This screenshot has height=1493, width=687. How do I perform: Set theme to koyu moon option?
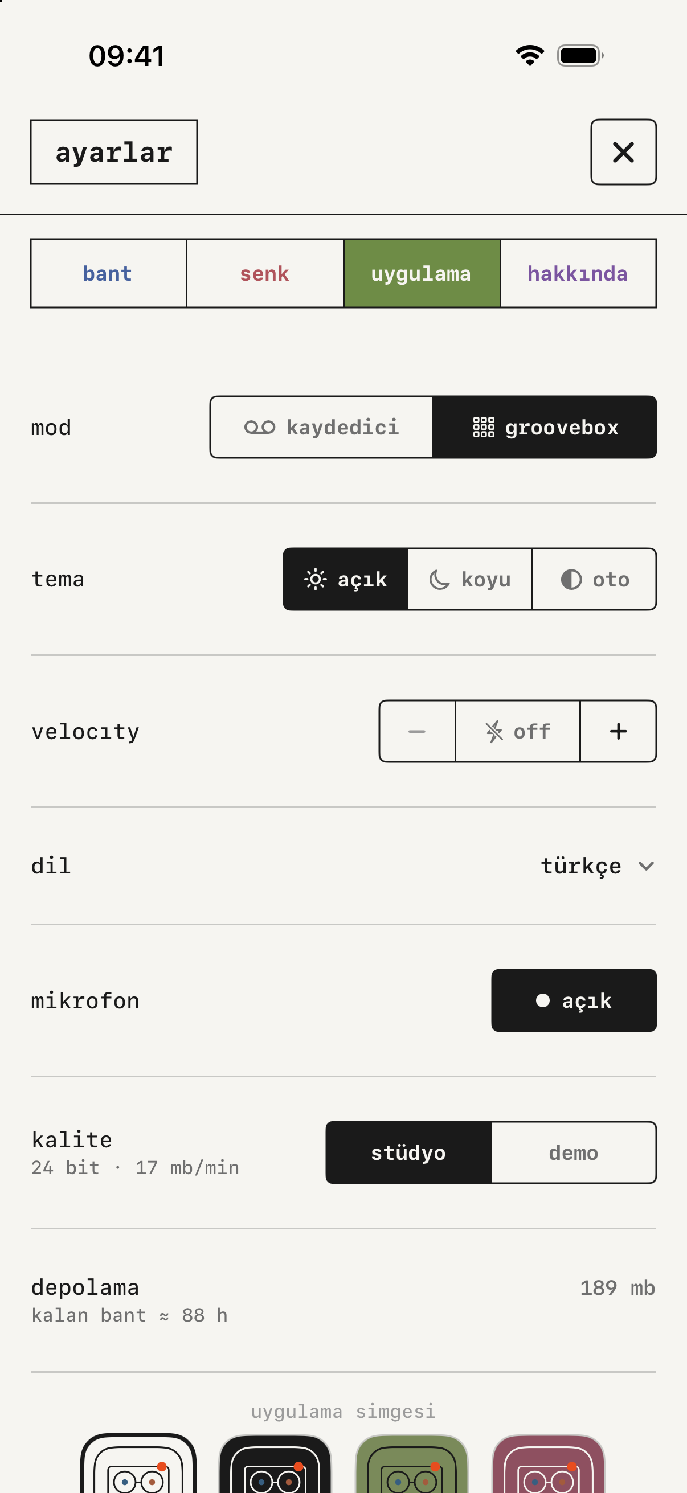click(x=470, y=579)
